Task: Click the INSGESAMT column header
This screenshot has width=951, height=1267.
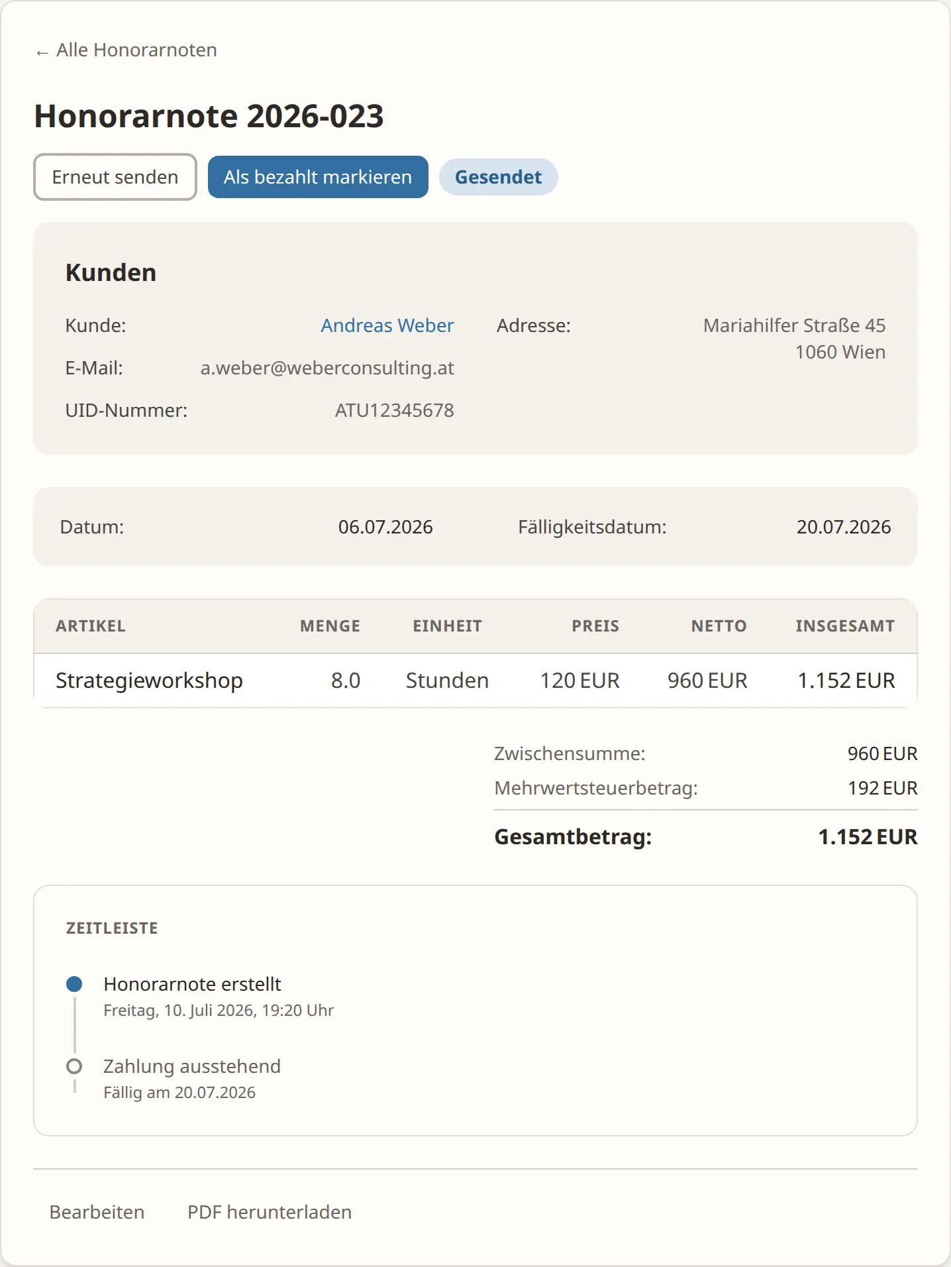Action: point(845,626)
